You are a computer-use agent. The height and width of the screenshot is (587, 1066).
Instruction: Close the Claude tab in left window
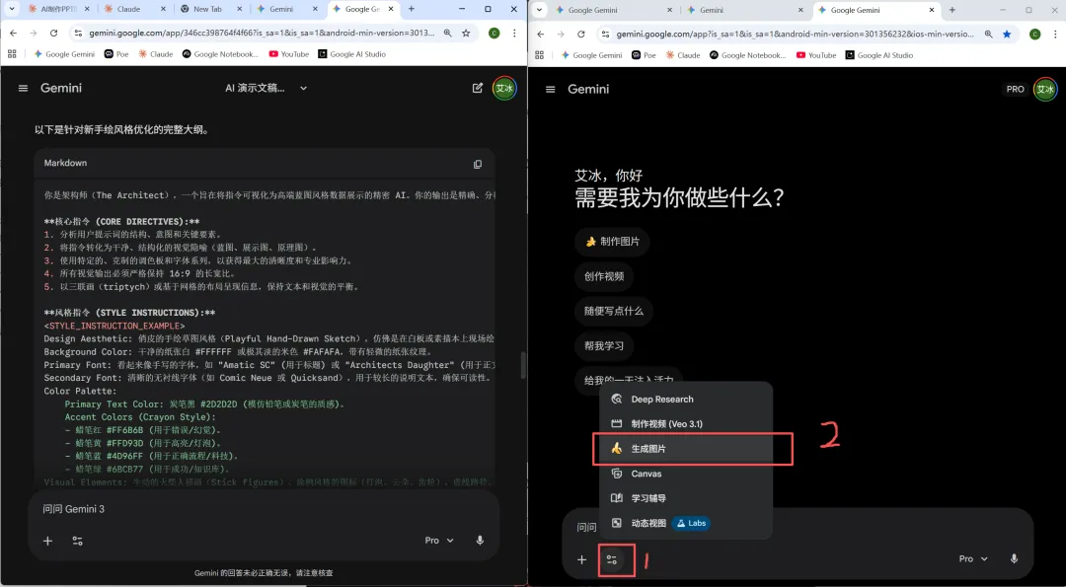click(x=163, y=10)
